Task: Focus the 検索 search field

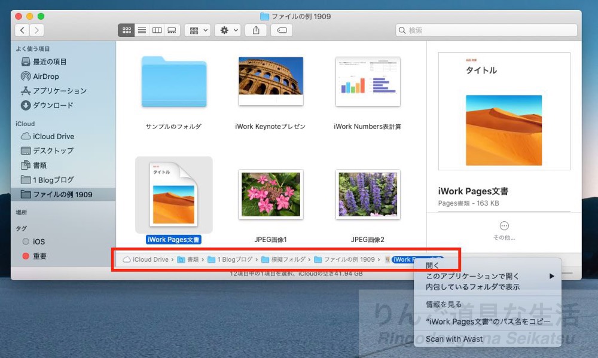Action: [486, 30]
